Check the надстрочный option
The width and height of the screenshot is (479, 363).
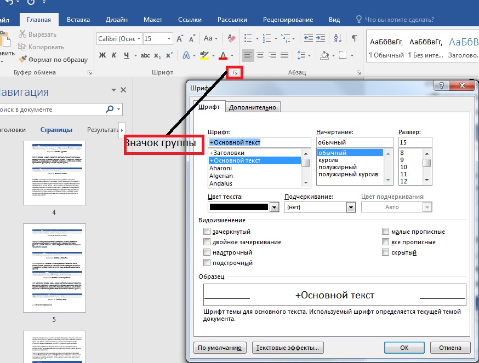click(207, 252)
